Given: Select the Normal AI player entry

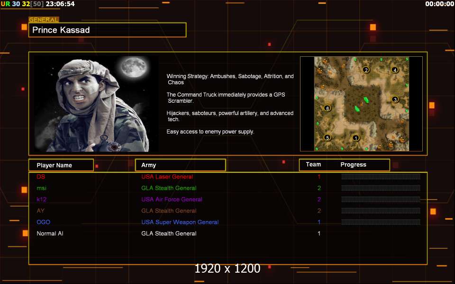Looking at the screenshot, I should tap(50, 233).
